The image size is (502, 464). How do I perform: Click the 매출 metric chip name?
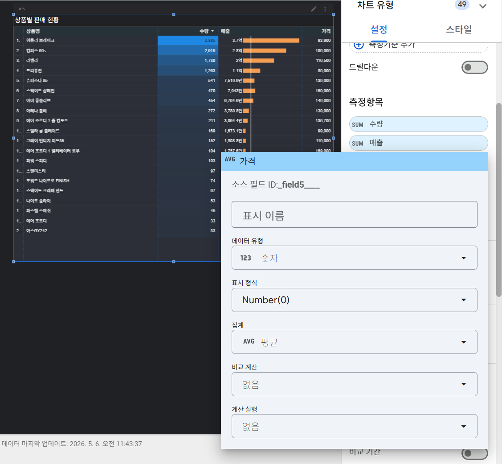tap(376, 143)
